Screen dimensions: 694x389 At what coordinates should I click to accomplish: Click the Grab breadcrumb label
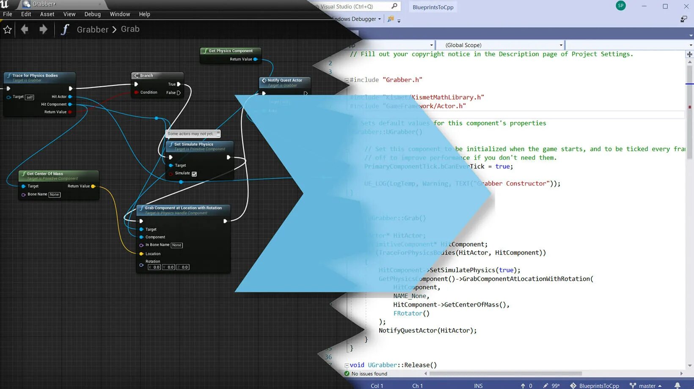point(130,29)
